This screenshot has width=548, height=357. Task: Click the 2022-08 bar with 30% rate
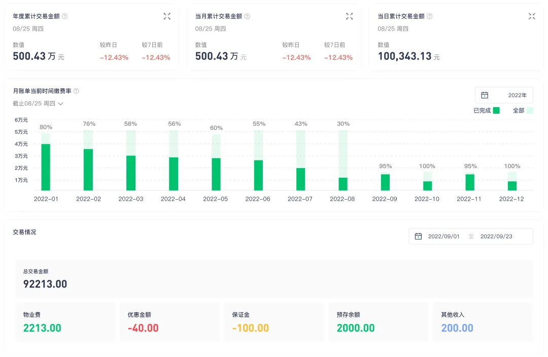pyautogui.click(x=343, y=183)
